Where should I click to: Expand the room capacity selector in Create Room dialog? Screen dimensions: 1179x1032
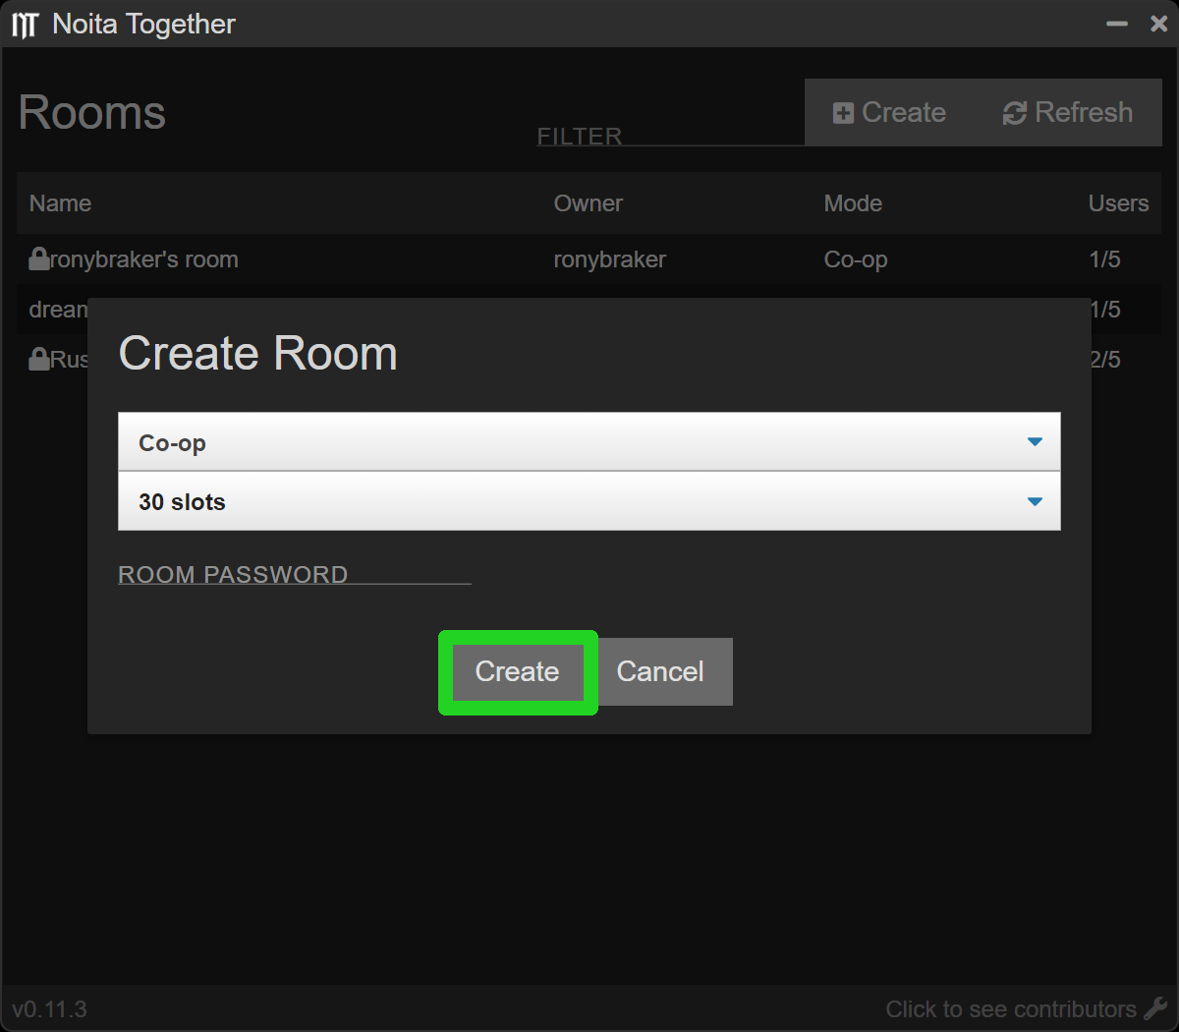589,501
